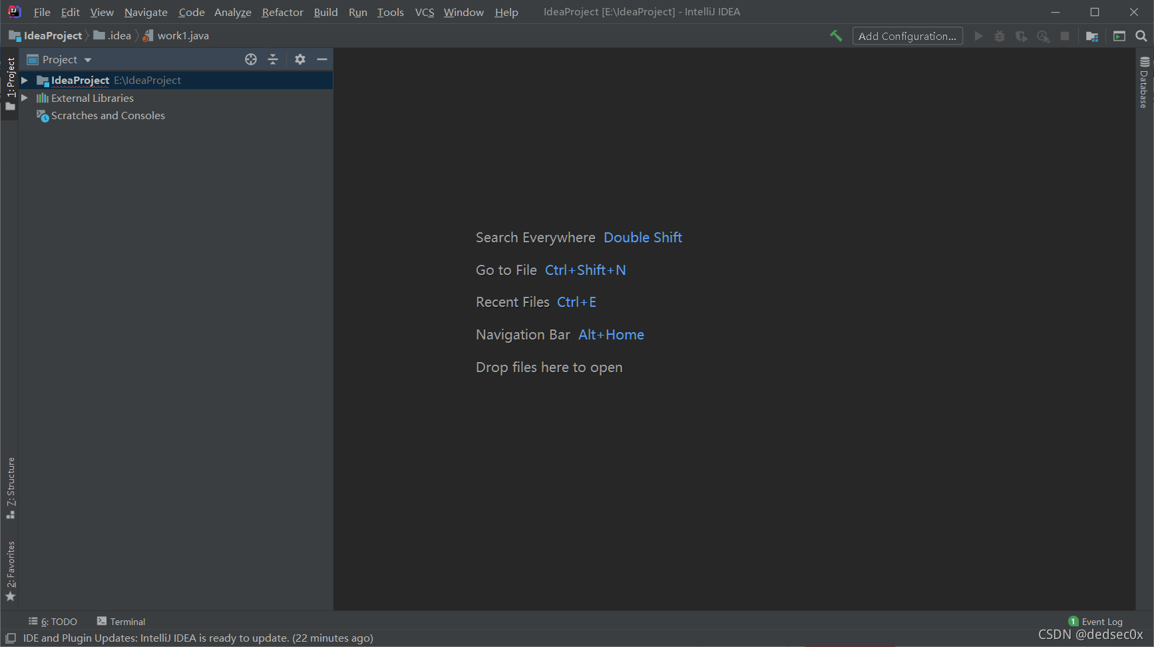This screenshot has height=647, width=1154.
Task: Open the Project view dropdown
Action: click(x=59, y=59)
